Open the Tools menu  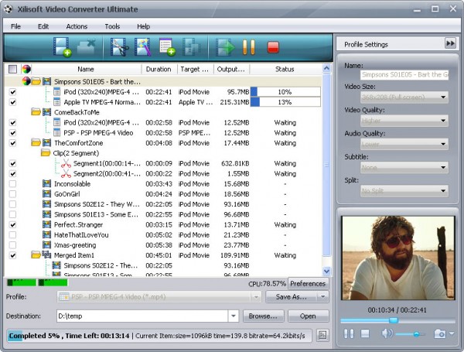click(112, 26)
